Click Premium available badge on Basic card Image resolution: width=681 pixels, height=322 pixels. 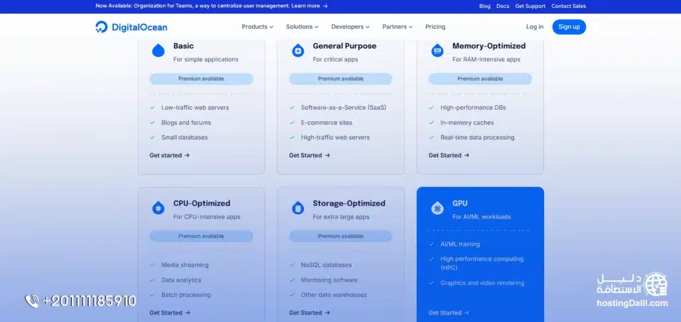click(x=201, y=79)
